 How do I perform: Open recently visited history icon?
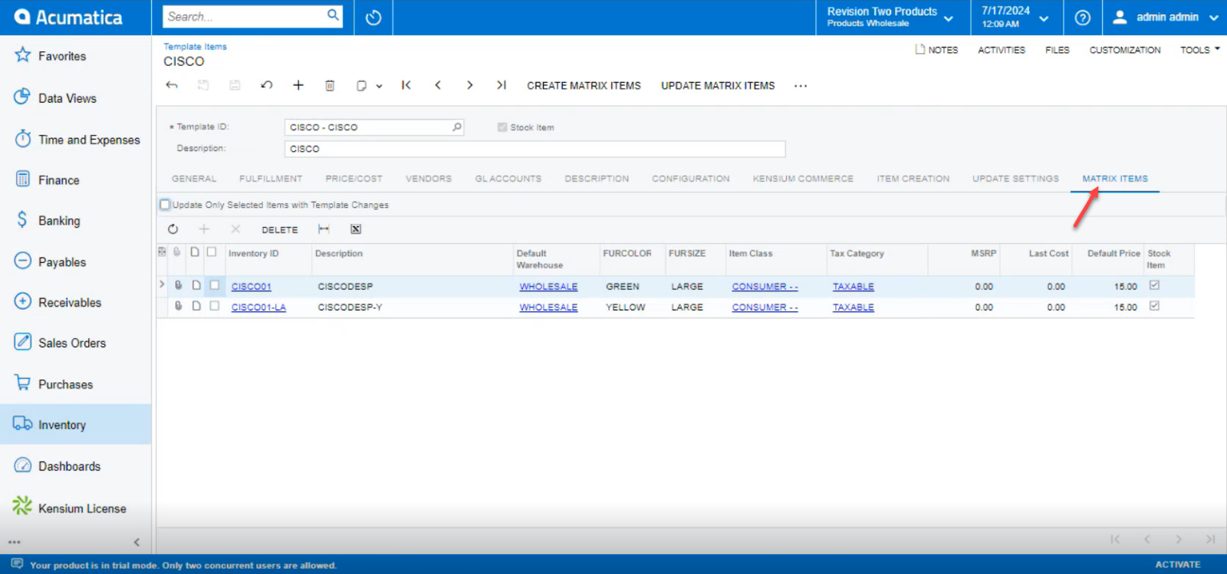pos(373,17)
